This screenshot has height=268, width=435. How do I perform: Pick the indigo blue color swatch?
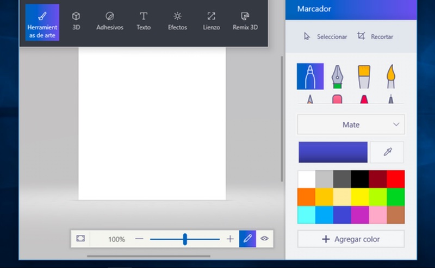[342, 215]
